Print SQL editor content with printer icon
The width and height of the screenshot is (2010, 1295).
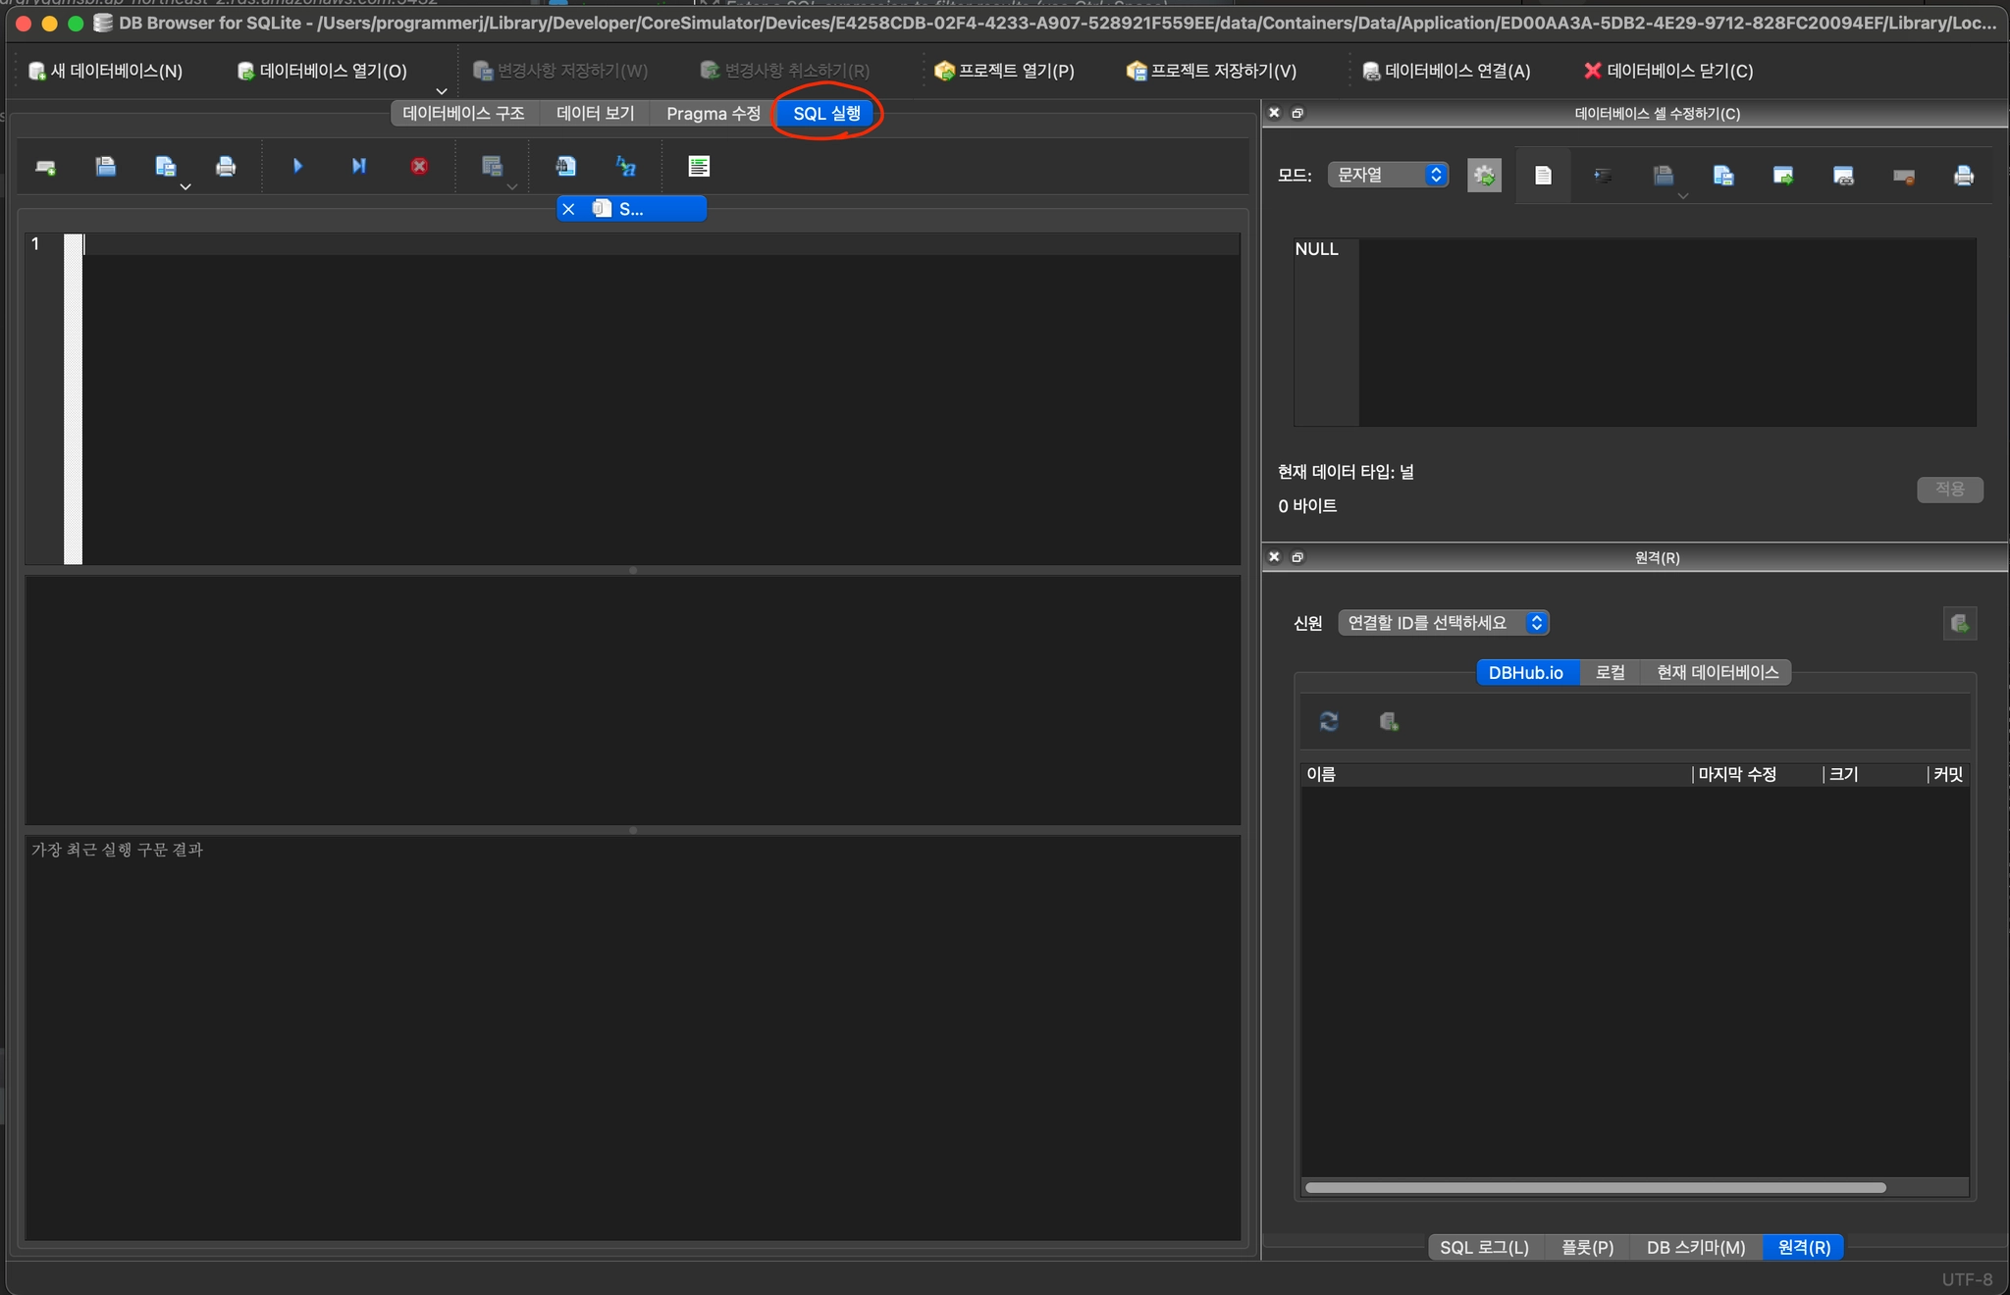click(226, 167)
